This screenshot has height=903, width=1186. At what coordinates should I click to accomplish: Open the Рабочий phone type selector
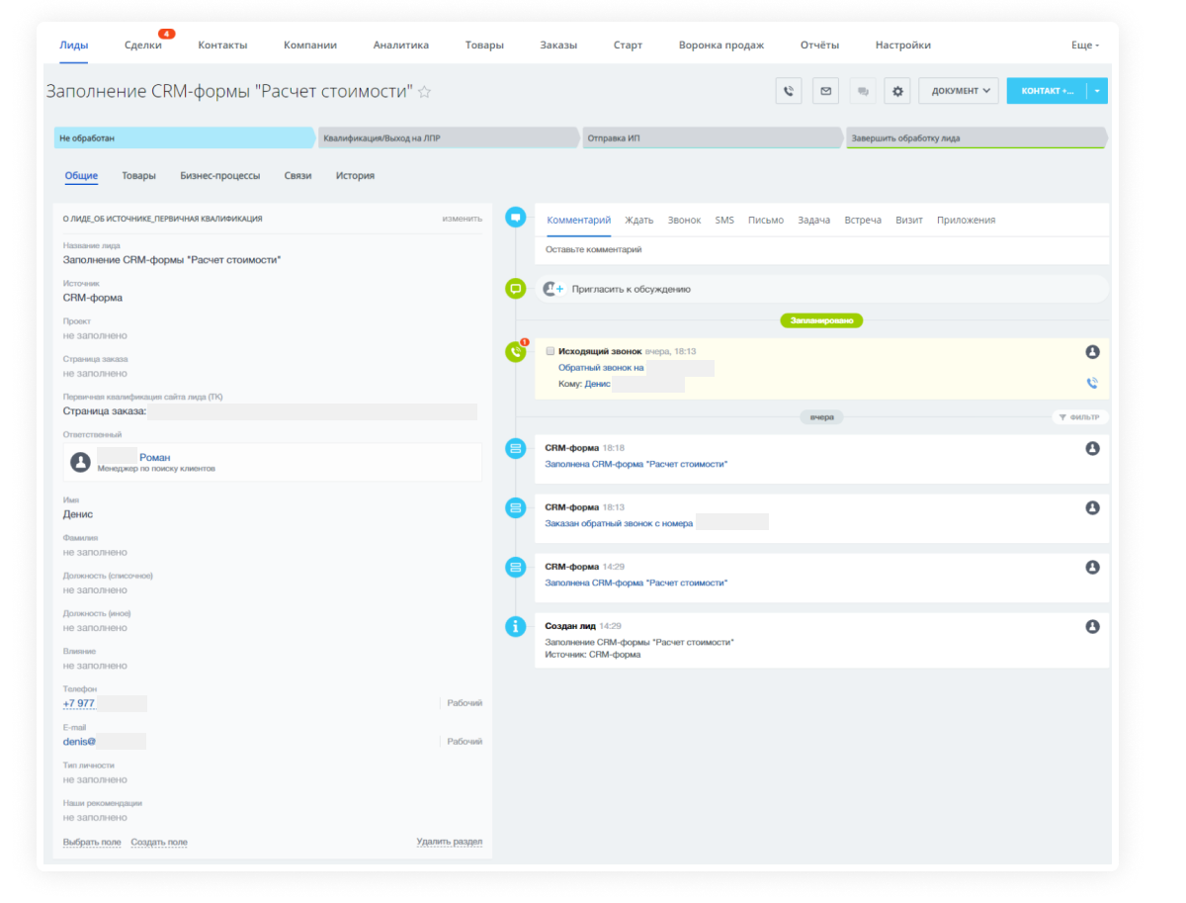pos(465,703)
